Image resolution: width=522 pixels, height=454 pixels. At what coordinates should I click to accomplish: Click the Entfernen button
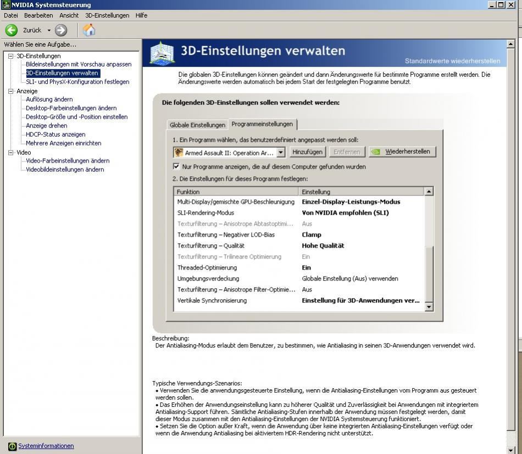tap(347, 152)
